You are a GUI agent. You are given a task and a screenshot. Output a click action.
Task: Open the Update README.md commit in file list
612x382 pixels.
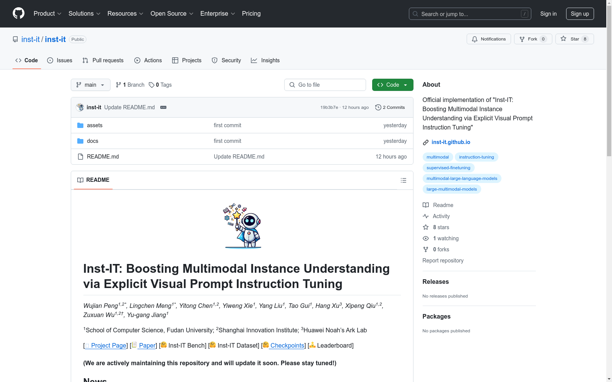(x=239, y=157)
